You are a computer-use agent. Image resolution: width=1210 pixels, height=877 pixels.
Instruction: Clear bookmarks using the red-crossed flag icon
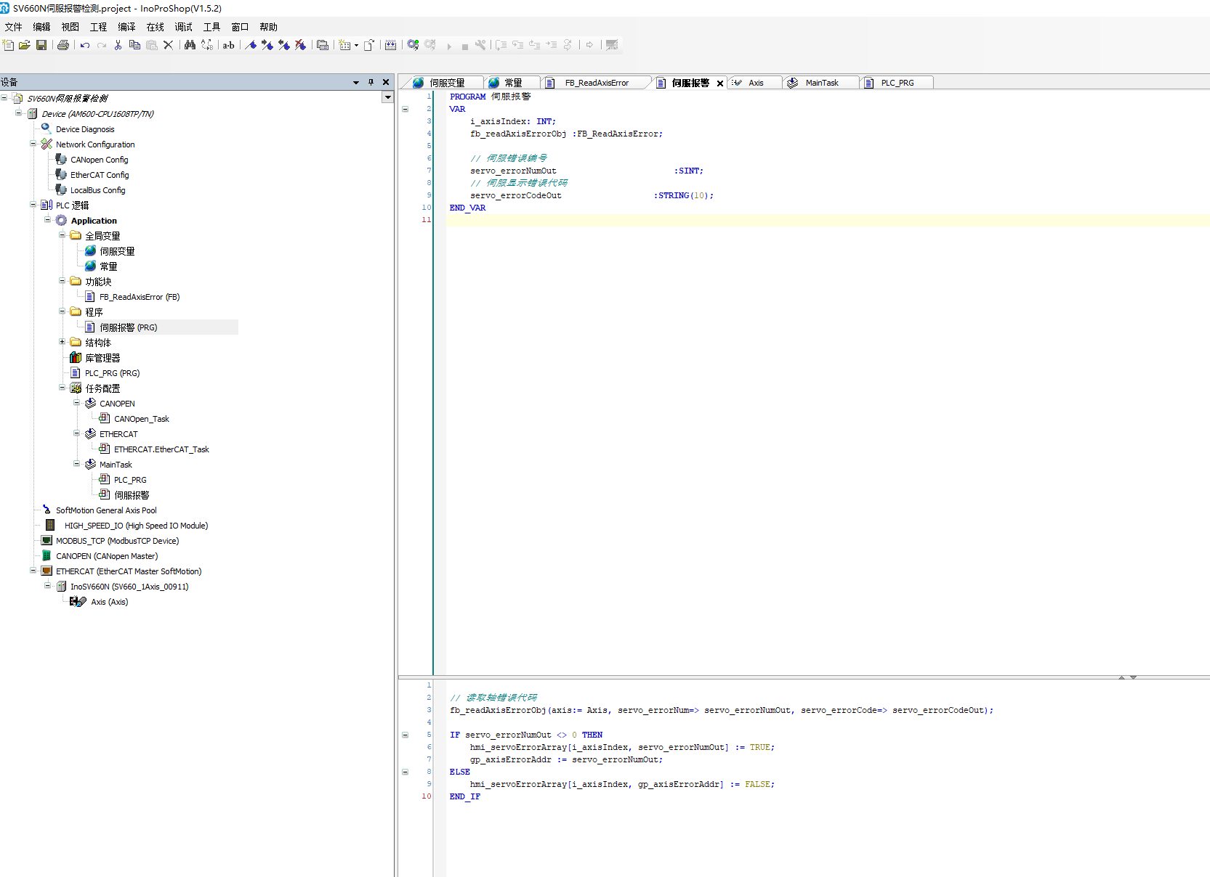300,45
